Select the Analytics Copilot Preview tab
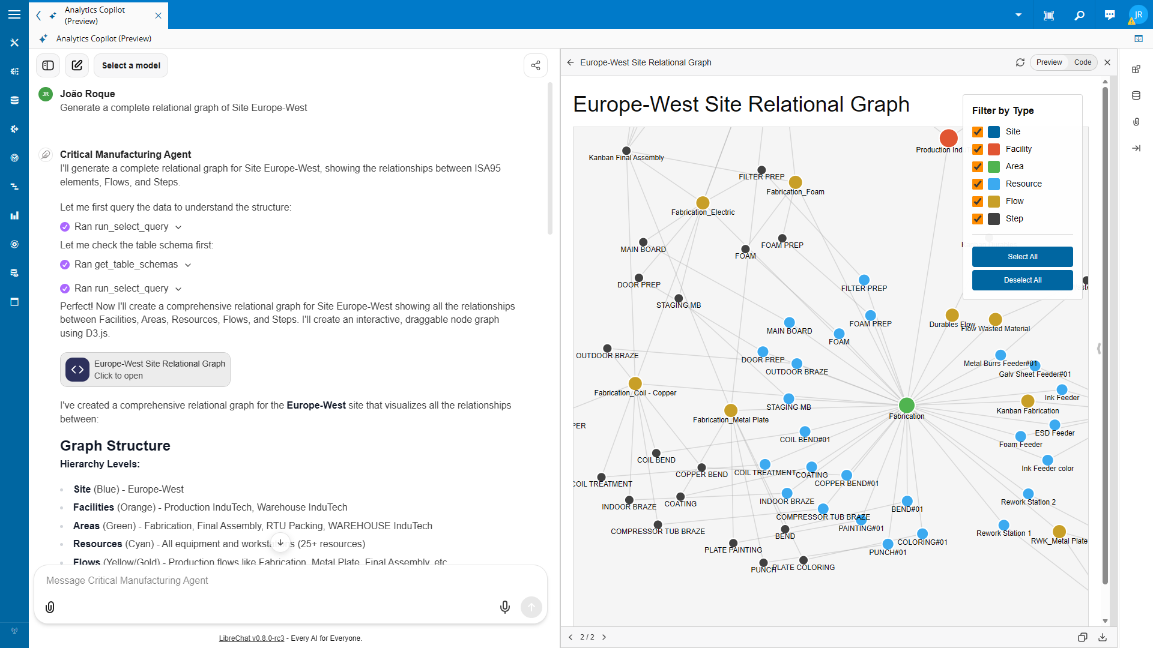Viewport: 1153px width, 648px height. (x=96, y=15)
